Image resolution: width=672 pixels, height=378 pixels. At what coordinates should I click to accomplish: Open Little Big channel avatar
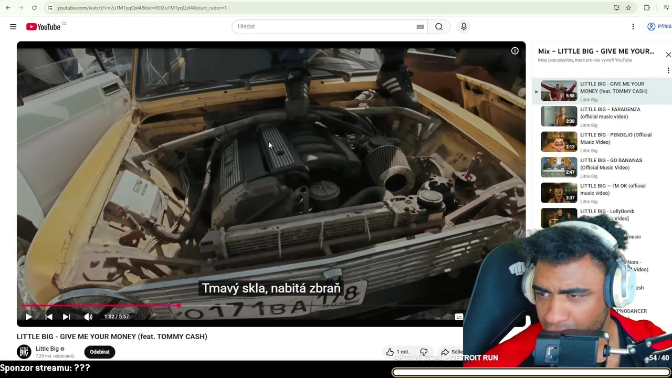24,352
